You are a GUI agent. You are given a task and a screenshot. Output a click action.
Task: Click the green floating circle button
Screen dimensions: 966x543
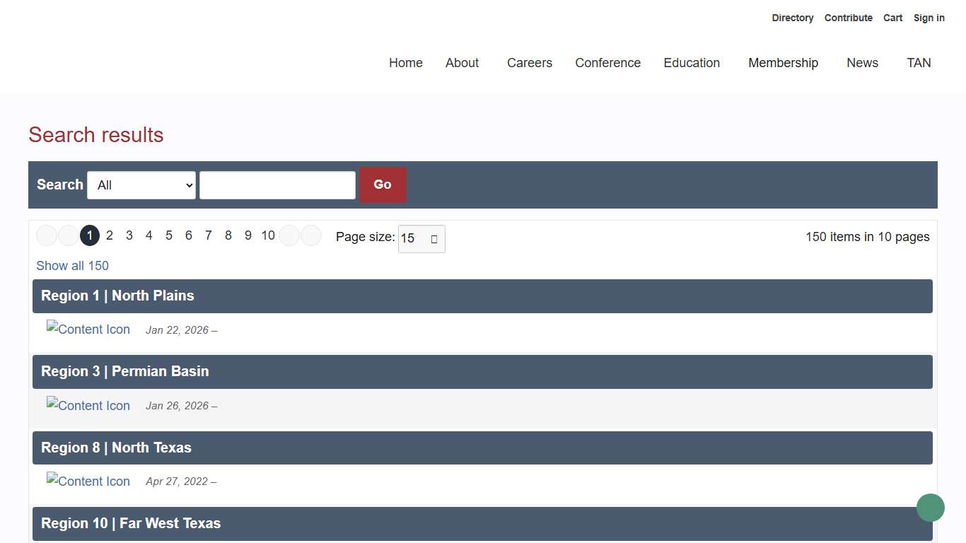930,508
